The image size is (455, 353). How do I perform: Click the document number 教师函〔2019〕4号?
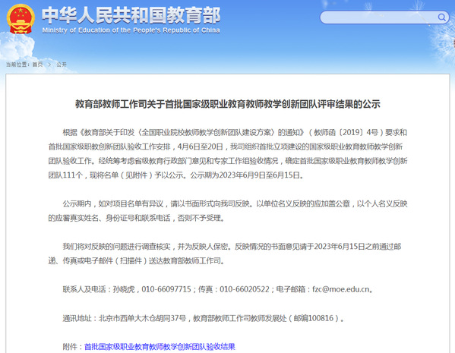click(346, 133)
